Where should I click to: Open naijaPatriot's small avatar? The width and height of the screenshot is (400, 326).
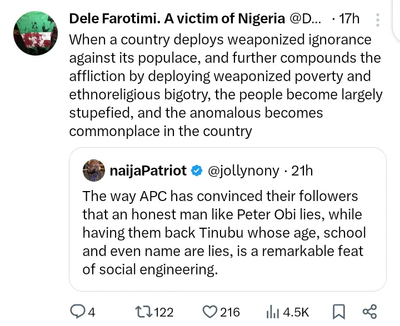pos(94,170)
